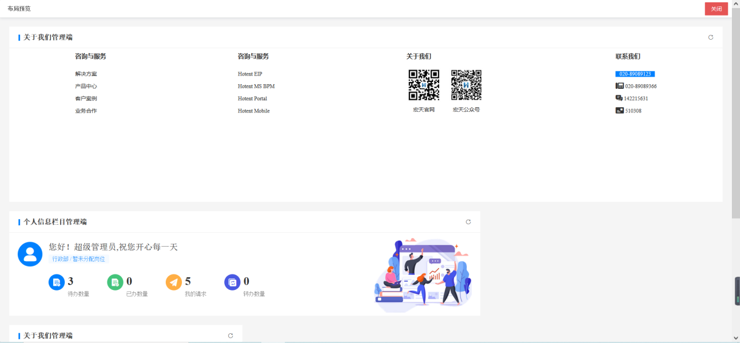The width and height of the screenshot is (740, 343).
Task: Open the Hotent Portal link
Action: 252,99
